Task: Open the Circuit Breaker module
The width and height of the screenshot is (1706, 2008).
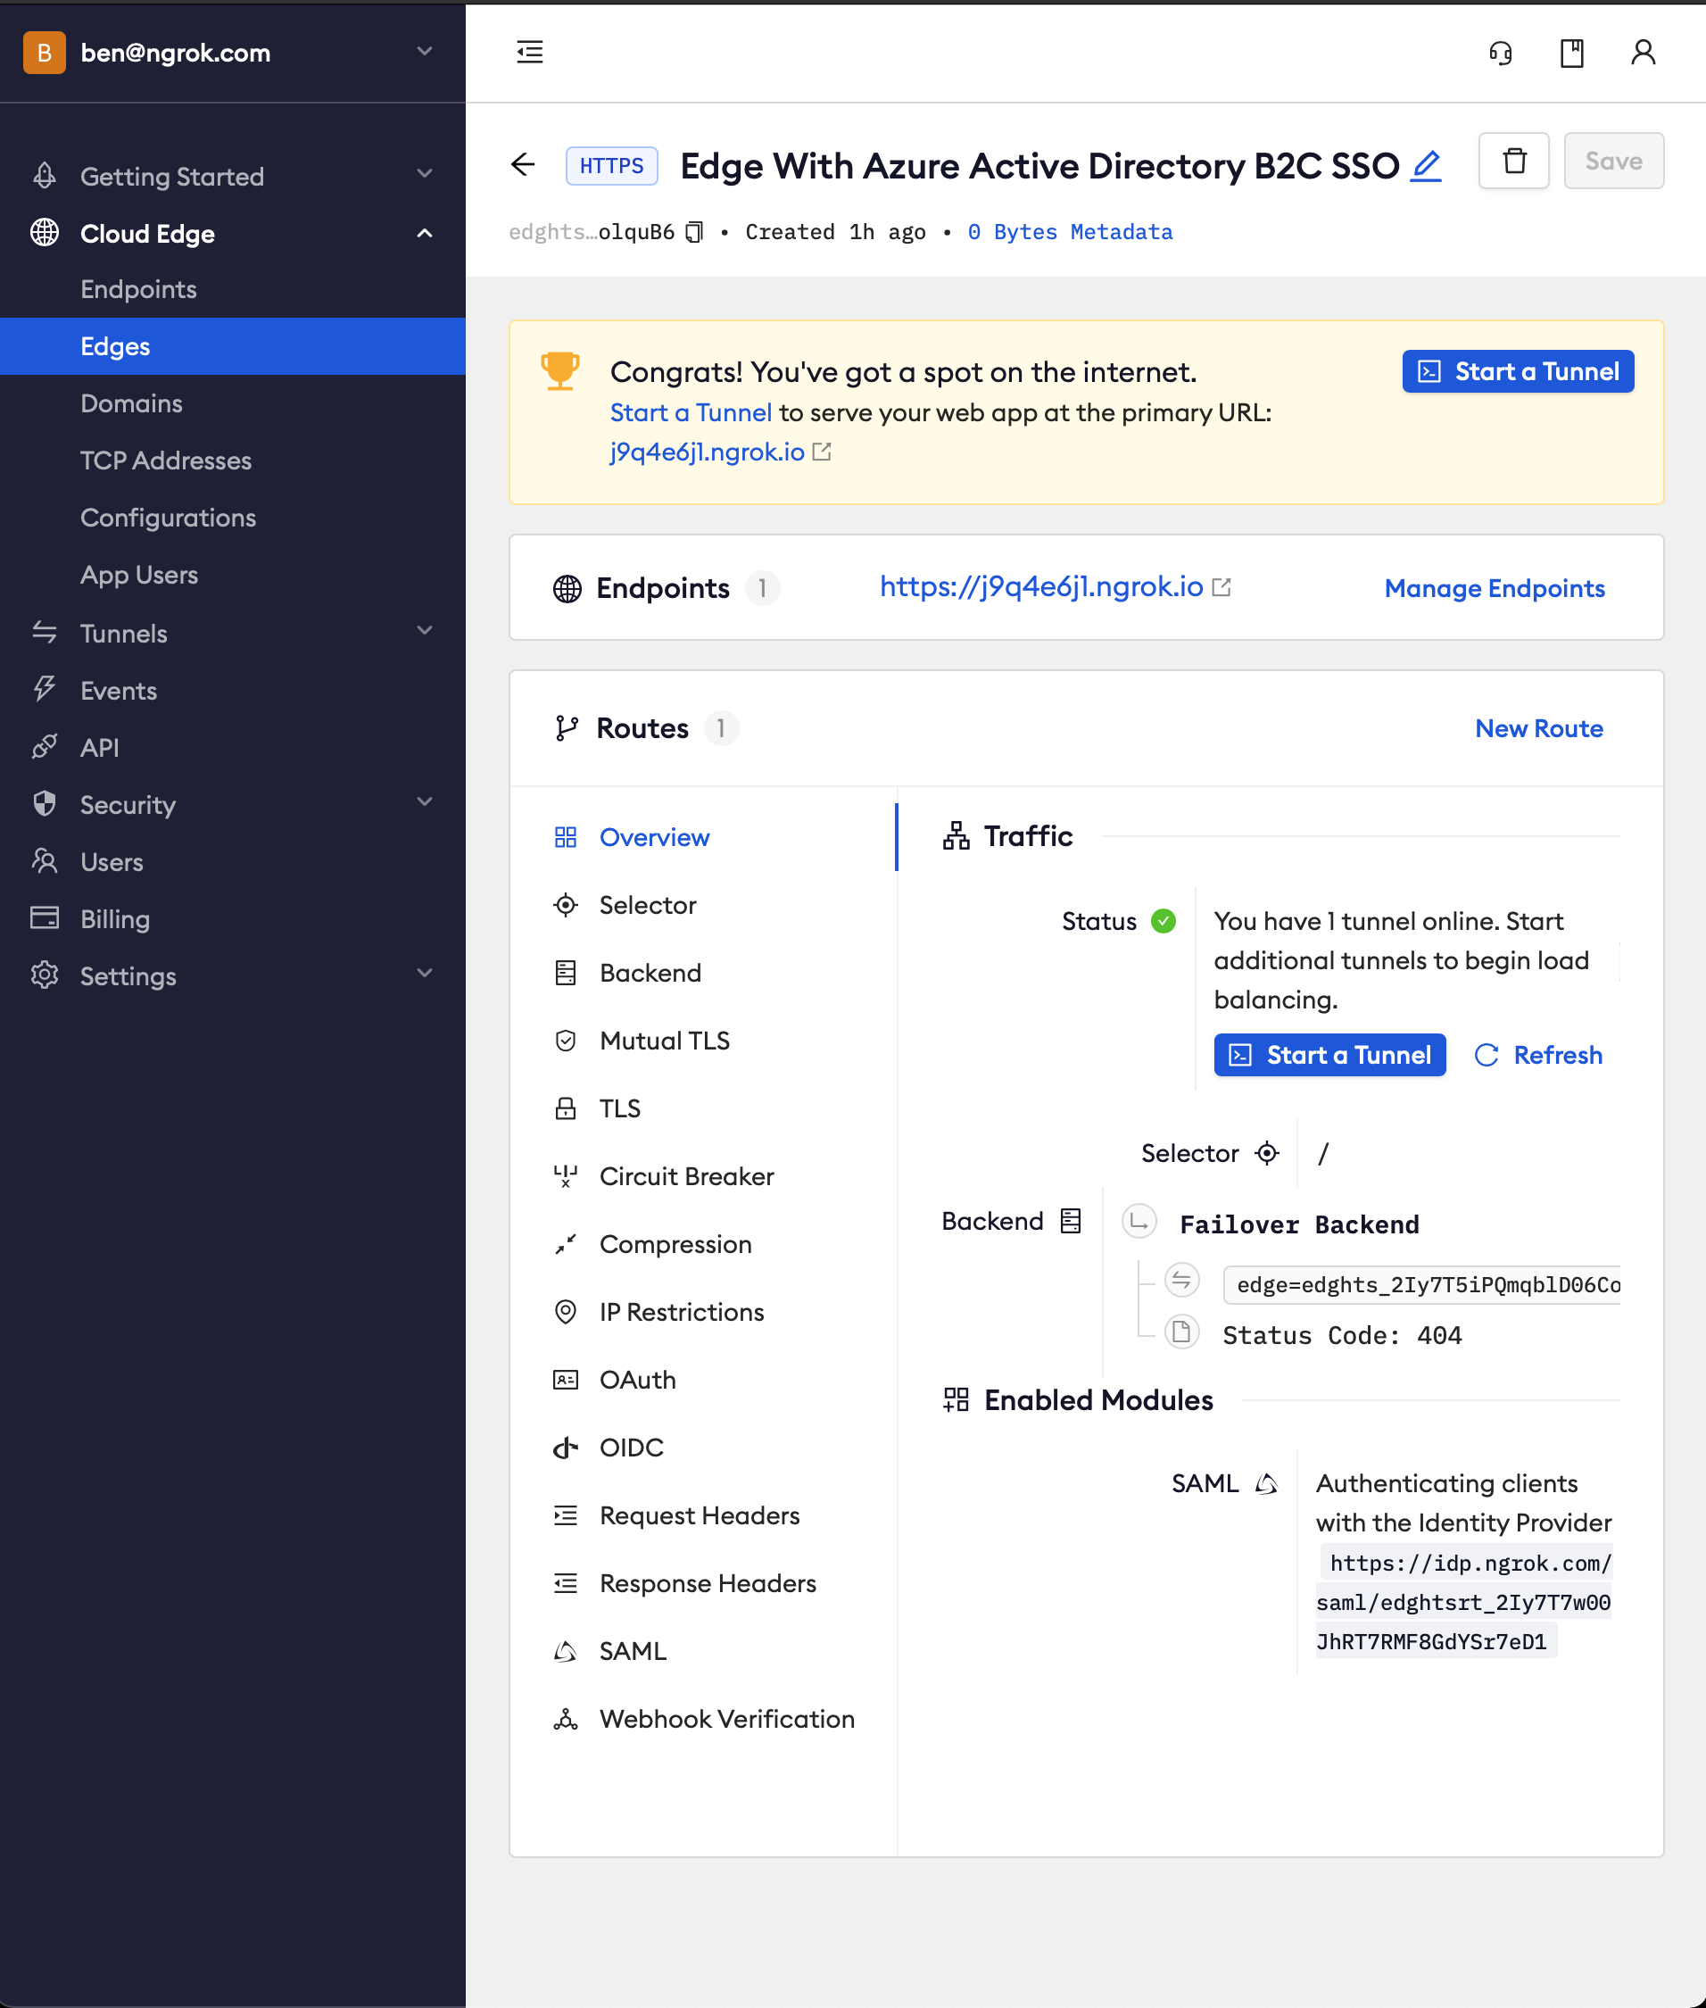Action: 703,1176
